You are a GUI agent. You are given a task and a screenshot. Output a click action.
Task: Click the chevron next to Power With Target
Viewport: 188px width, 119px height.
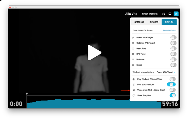[175, 72]
